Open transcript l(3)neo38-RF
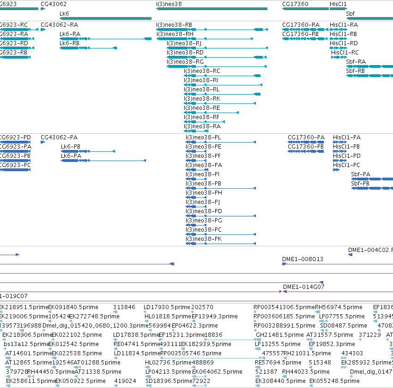The height and width of the screenshot is (388, 393). click(x=201, y=117)
